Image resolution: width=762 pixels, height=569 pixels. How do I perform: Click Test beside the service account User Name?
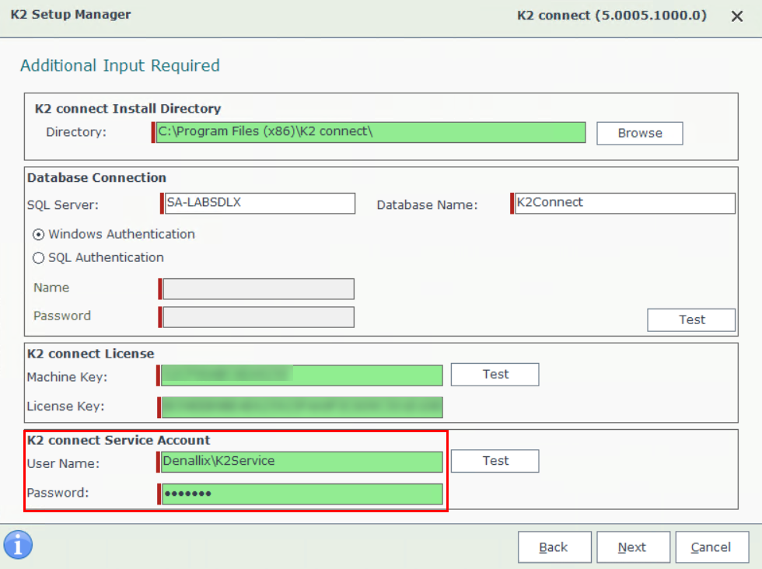(495, 461)
